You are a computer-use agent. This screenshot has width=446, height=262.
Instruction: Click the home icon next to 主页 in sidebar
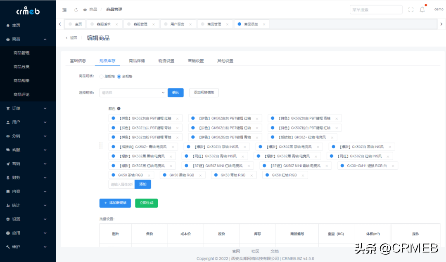(x=8, y=25)
